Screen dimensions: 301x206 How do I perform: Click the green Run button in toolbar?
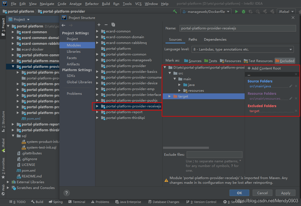pos(236,12)
